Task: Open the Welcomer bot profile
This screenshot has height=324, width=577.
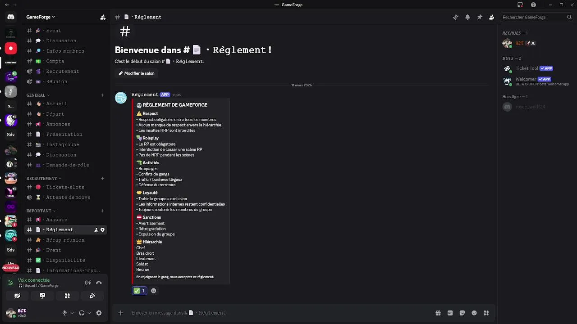Action: click(x=536, y=81)
